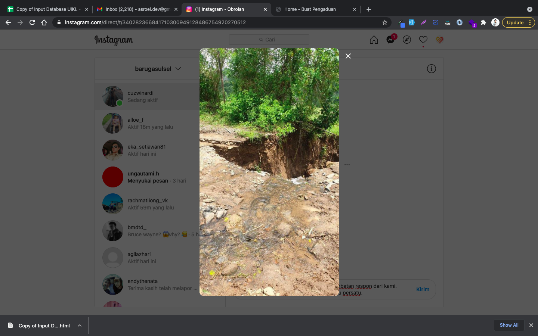Click the NEW badge extension icon
The width and height of the screenshot is (538, 336).
[x=448, y=22]
